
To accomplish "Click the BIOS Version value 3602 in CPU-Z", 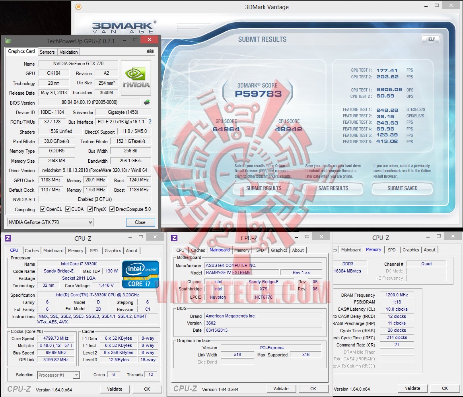I will point(263,323).
